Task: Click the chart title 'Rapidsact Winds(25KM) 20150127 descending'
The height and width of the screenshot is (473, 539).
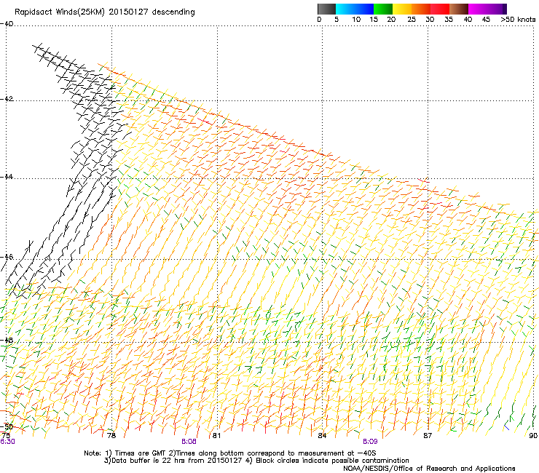Action: [x=104, y=12]
